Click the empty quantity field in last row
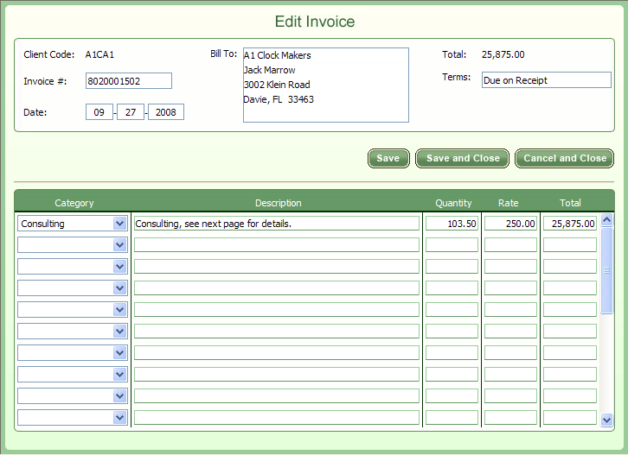 (x=452, y=418)
